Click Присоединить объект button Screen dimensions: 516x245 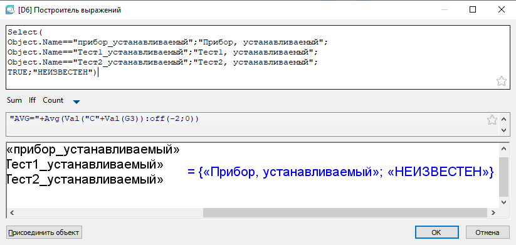click(x=44, y=232)
